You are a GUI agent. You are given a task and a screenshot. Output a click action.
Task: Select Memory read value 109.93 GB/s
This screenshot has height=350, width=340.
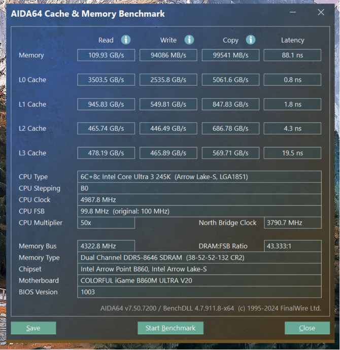pyautogui.click(x=106, y=55)
